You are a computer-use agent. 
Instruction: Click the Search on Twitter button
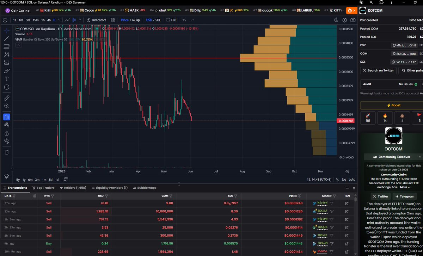[378, 70]
